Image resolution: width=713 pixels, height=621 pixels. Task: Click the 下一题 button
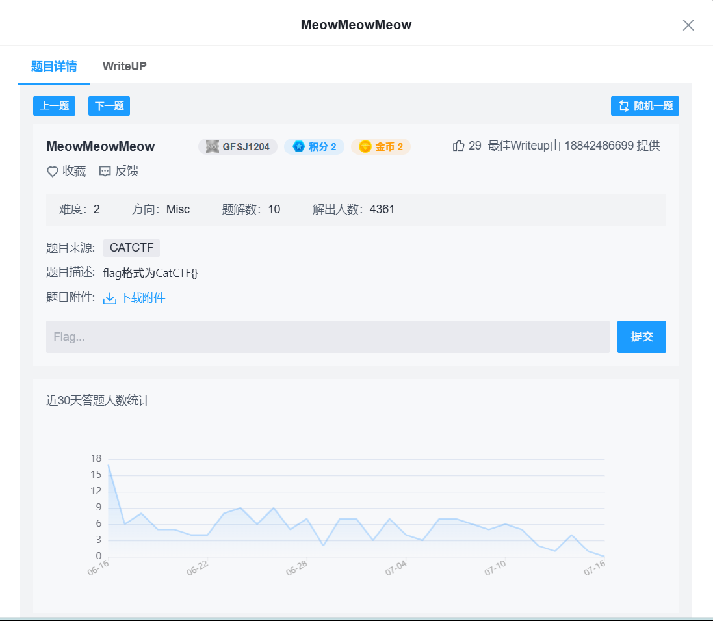[109, 105]
